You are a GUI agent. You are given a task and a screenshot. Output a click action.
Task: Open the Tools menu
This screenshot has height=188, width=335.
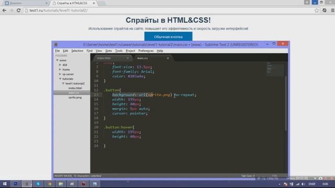119,51
